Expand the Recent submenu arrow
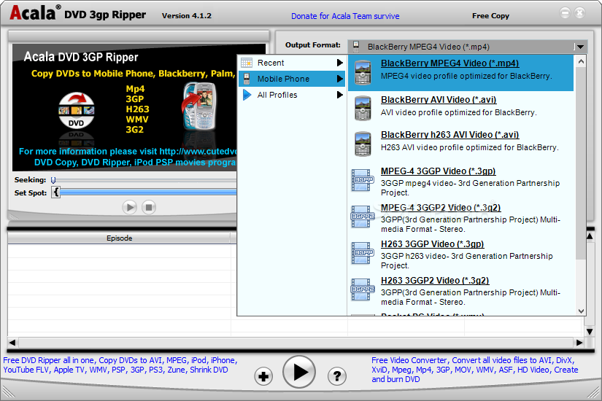 click(x=339, y=63)
